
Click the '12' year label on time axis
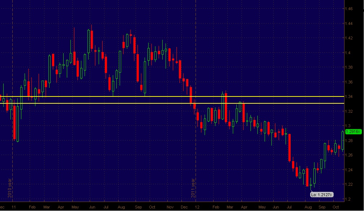coord(197,207)
